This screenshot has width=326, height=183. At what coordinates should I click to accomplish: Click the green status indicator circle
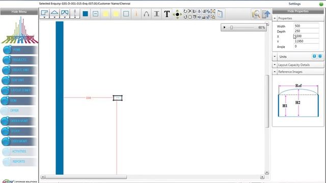[321, 4]
